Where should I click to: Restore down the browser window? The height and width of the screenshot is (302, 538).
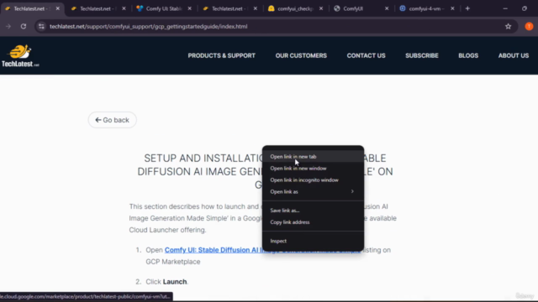(x=525, y=8)
